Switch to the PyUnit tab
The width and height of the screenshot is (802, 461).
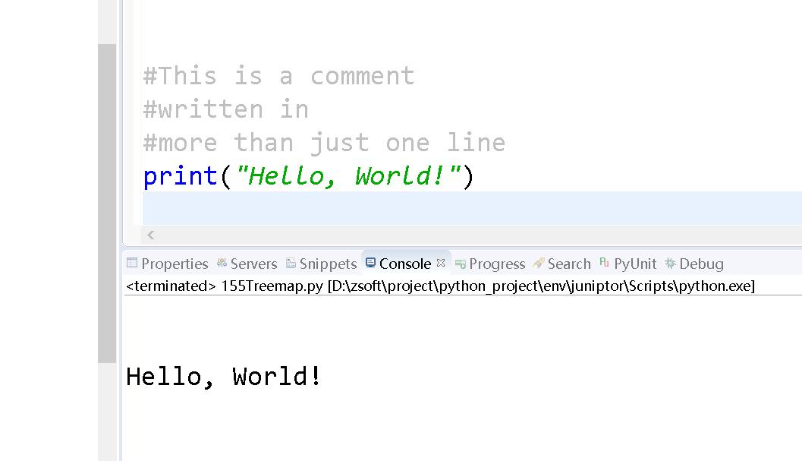point(634,264)
